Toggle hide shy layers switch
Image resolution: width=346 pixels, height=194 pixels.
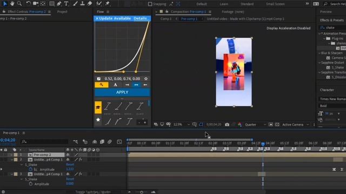pyautogui.click(x=95, y=142)
